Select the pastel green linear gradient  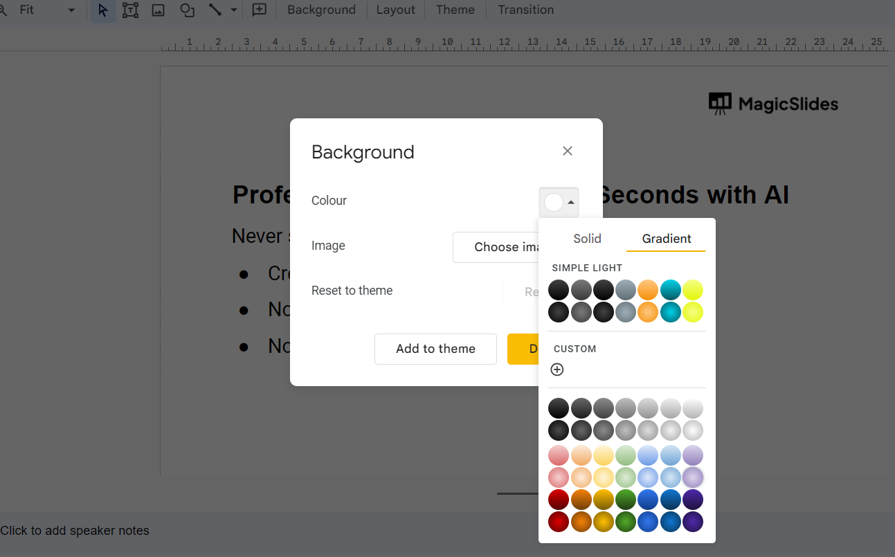tap(626, 455)
